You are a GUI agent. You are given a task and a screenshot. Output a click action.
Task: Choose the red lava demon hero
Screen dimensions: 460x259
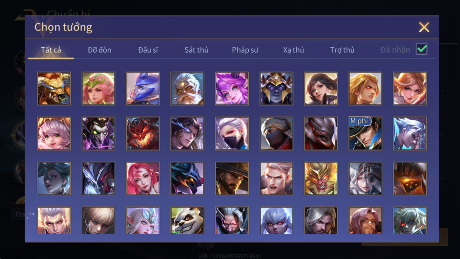[143, 133]
